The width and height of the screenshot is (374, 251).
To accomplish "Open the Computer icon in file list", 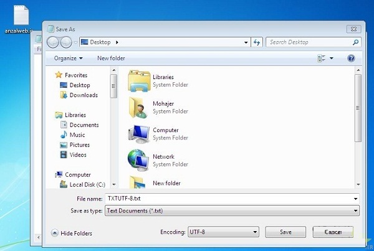I will [138, 135].
